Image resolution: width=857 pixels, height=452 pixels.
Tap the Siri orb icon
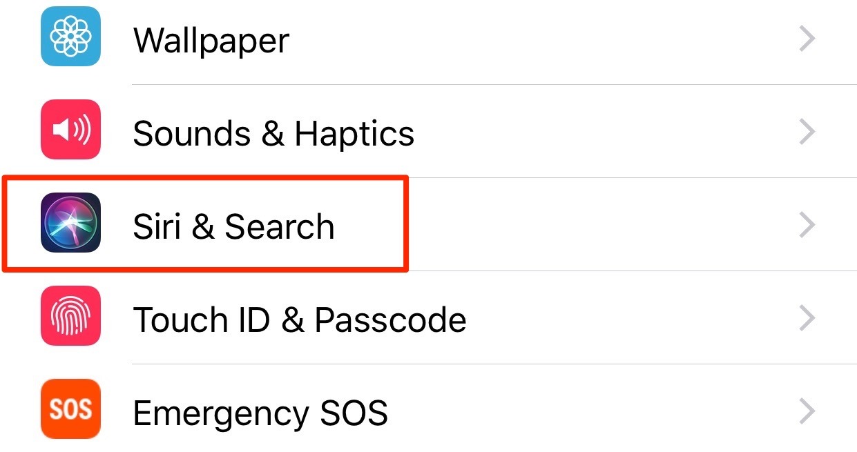[70, 223]
